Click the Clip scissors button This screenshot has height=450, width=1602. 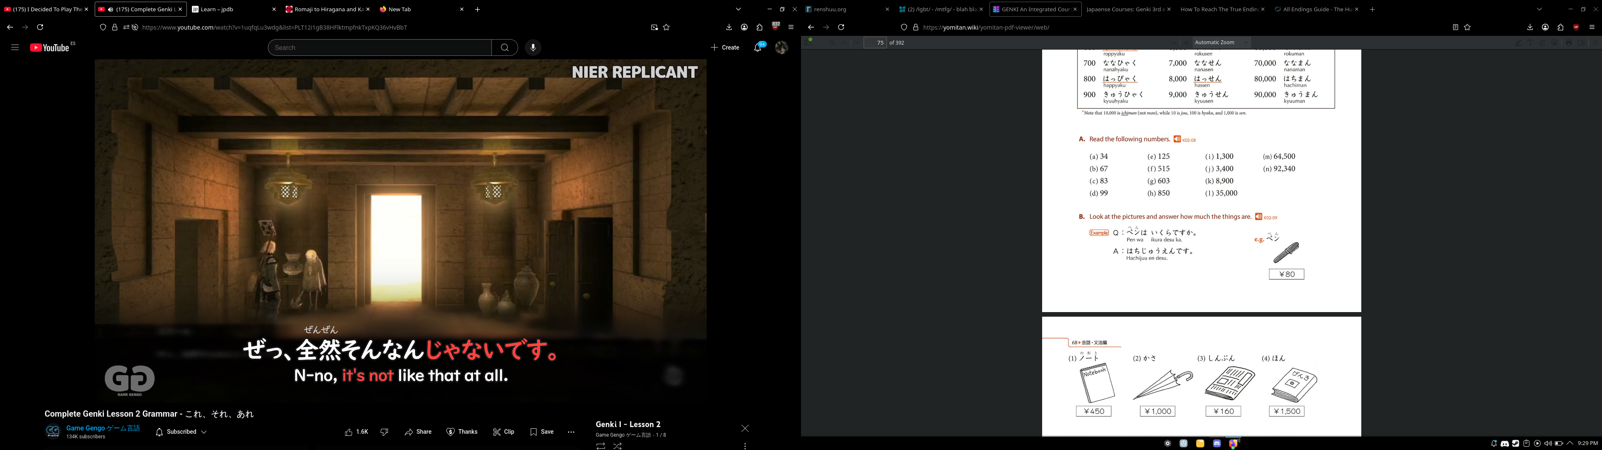(504, 432)
